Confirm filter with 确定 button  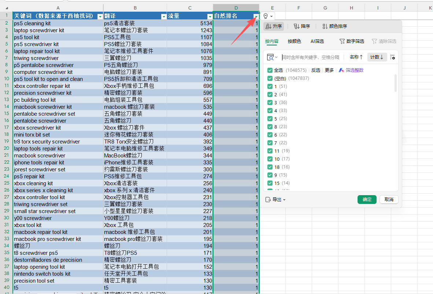pyautogui.click(x=367, y=200)
